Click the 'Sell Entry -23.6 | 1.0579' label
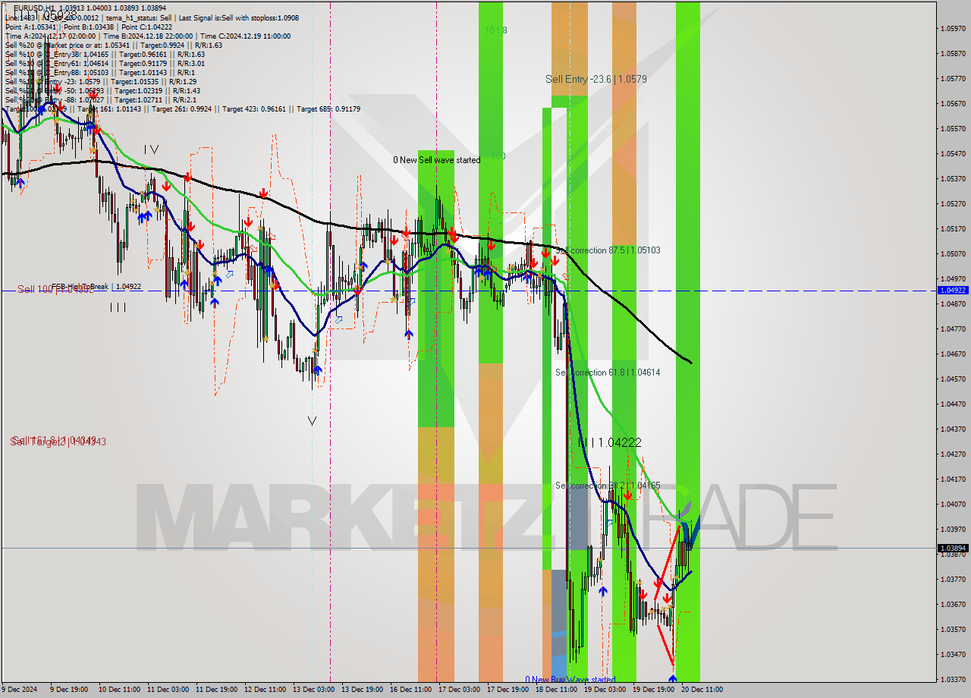Viewport: 971px width, 698px height. pos(595,79)
